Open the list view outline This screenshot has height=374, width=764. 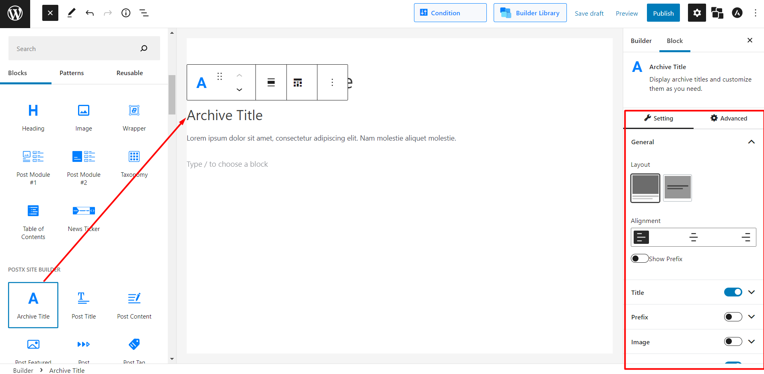(x=144, y=13)
